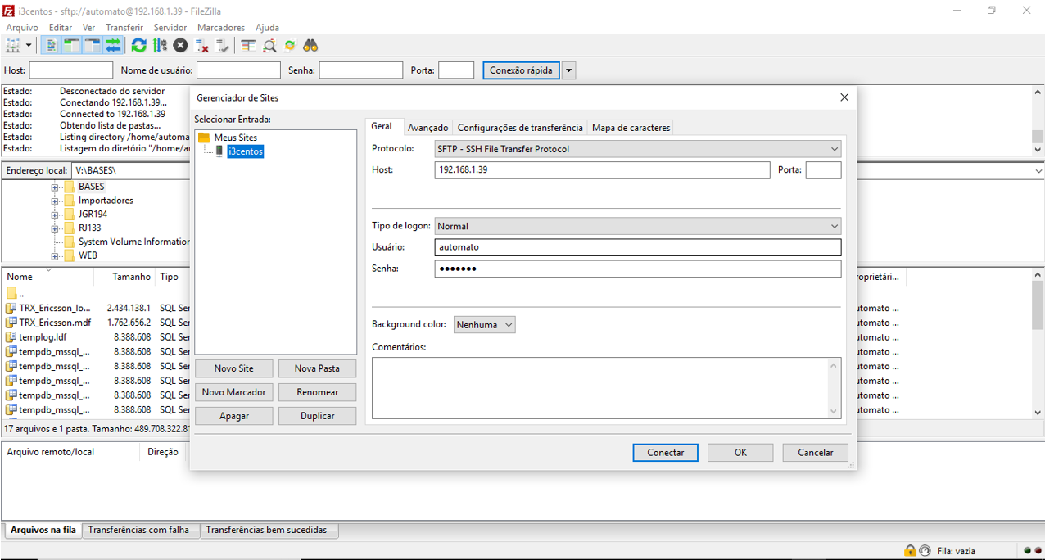Toggle synchronized browsing toolbar icon

click(290, 46)
